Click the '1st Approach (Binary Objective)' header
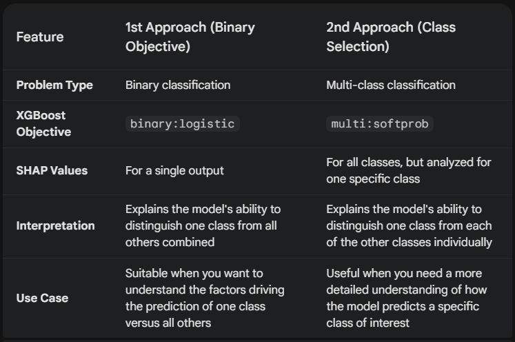Viewport: 515px width, 342px height. click(x=190, y=37)
